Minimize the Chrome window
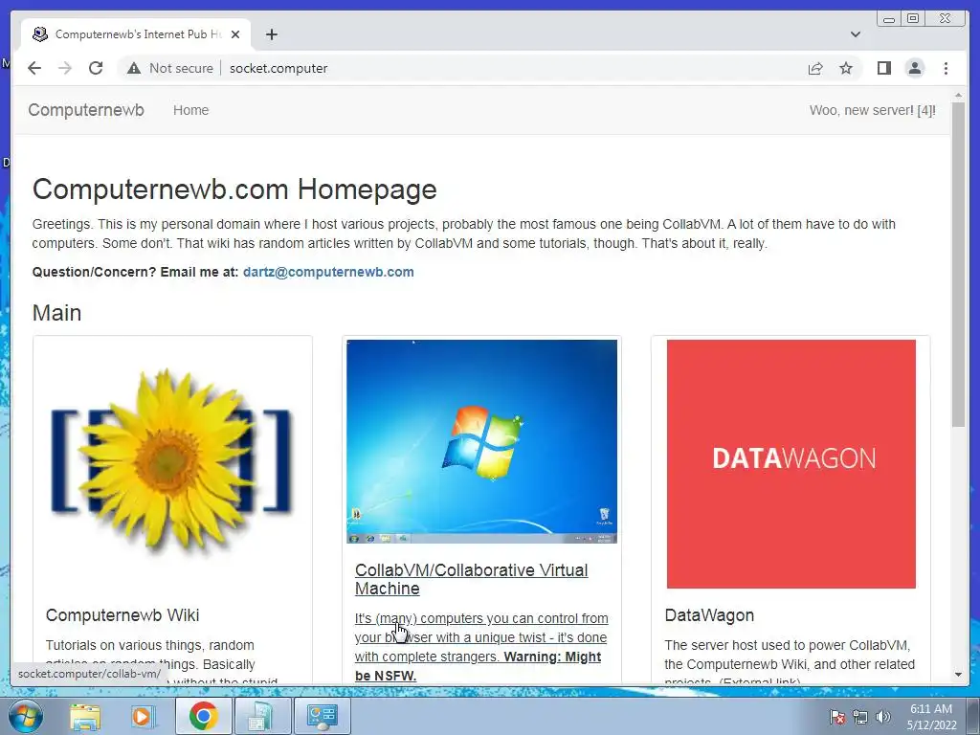Image resolution: width=980 pixels, height=735 pixels. point(889,19)
